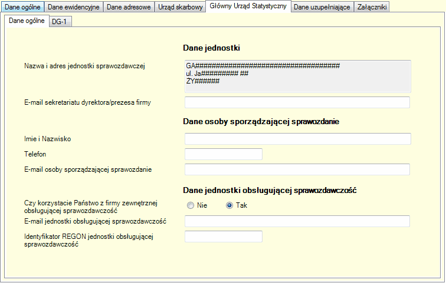This screenshot has width=446, height=283.
Task: Click the Identyfikator REGON input field
Action: tap(224, 237)
